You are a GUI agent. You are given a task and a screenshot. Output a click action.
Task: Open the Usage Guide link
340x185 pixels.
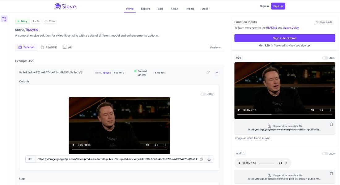coord(291,27)
